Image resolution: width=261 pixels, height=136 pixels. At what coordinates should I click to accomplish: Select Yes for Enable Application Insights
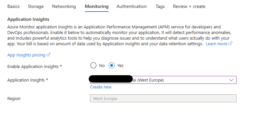coord(112,65)
